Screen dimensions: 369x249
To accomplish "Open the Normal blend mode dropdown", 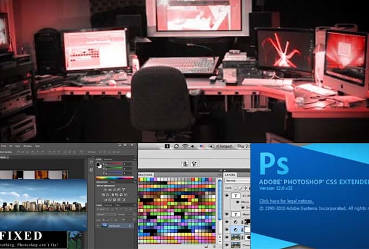I will (x=238, y=180).
